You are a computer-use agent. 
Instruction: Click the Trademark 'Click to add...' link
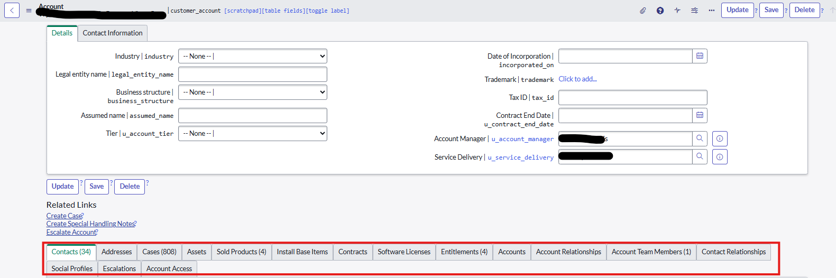(577, 79)
